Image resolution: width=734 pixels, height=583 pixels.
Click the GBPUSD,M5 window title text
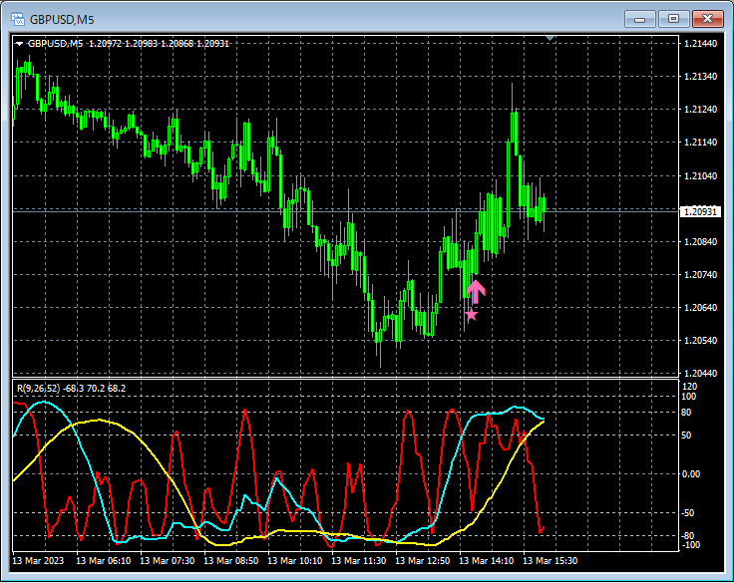pos(62,20)
